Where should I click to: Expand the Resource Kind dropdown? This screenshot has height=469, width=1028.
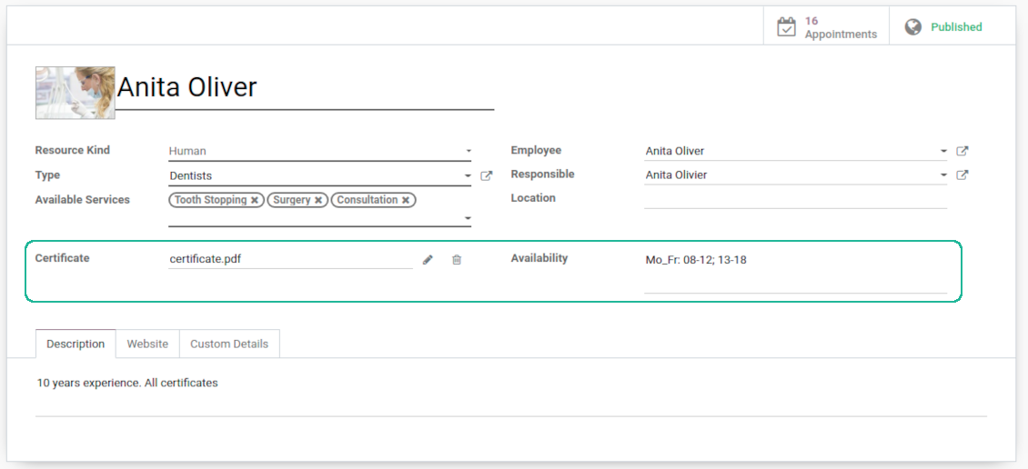click(468, 152)
